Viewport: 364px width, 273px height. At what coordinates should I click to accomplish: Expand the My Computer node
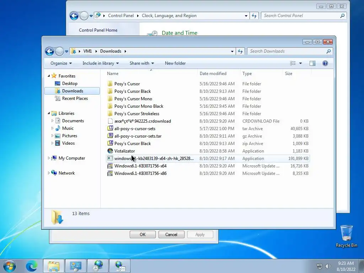(x=49, y=158)
